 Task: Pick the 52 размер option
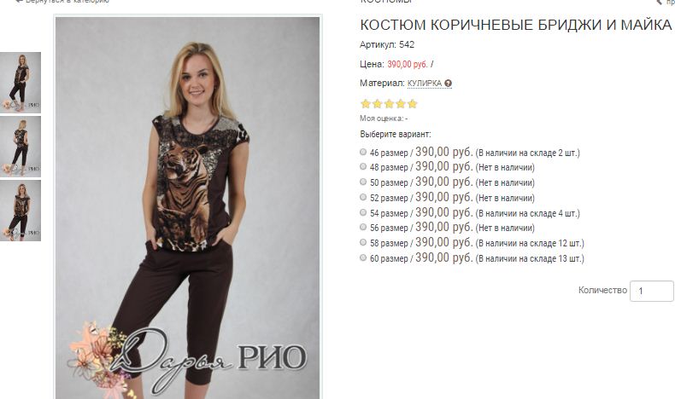pyautogui.click(x=363, y=197)
